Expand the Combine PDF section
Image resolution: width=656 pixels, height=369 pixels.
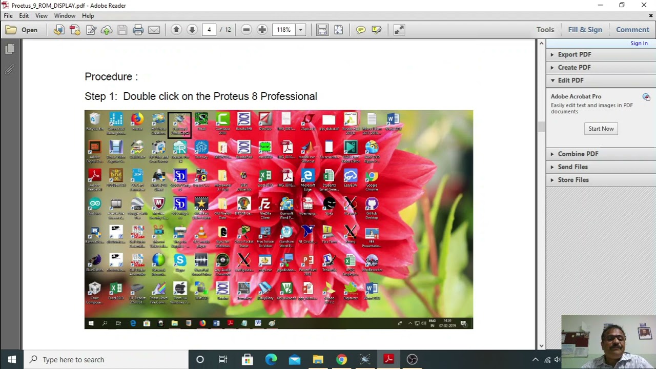coord(601,154)
